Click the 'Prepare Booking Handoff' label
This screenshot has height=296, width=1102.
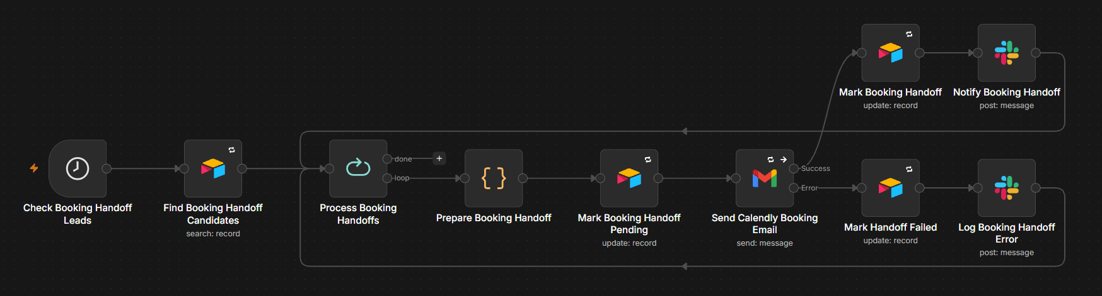click(x=494, y=217)
